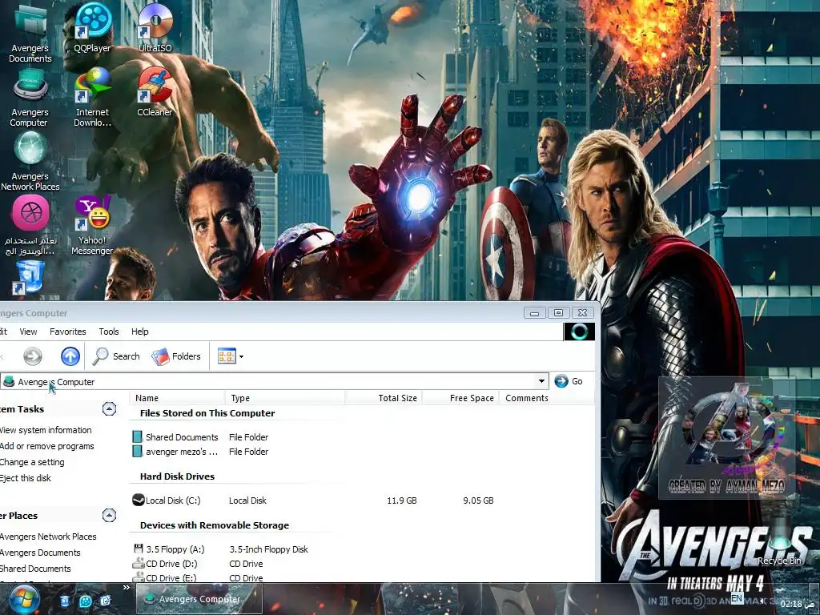
Task: Sort by the Comments column header
Action: pos(546,398)
